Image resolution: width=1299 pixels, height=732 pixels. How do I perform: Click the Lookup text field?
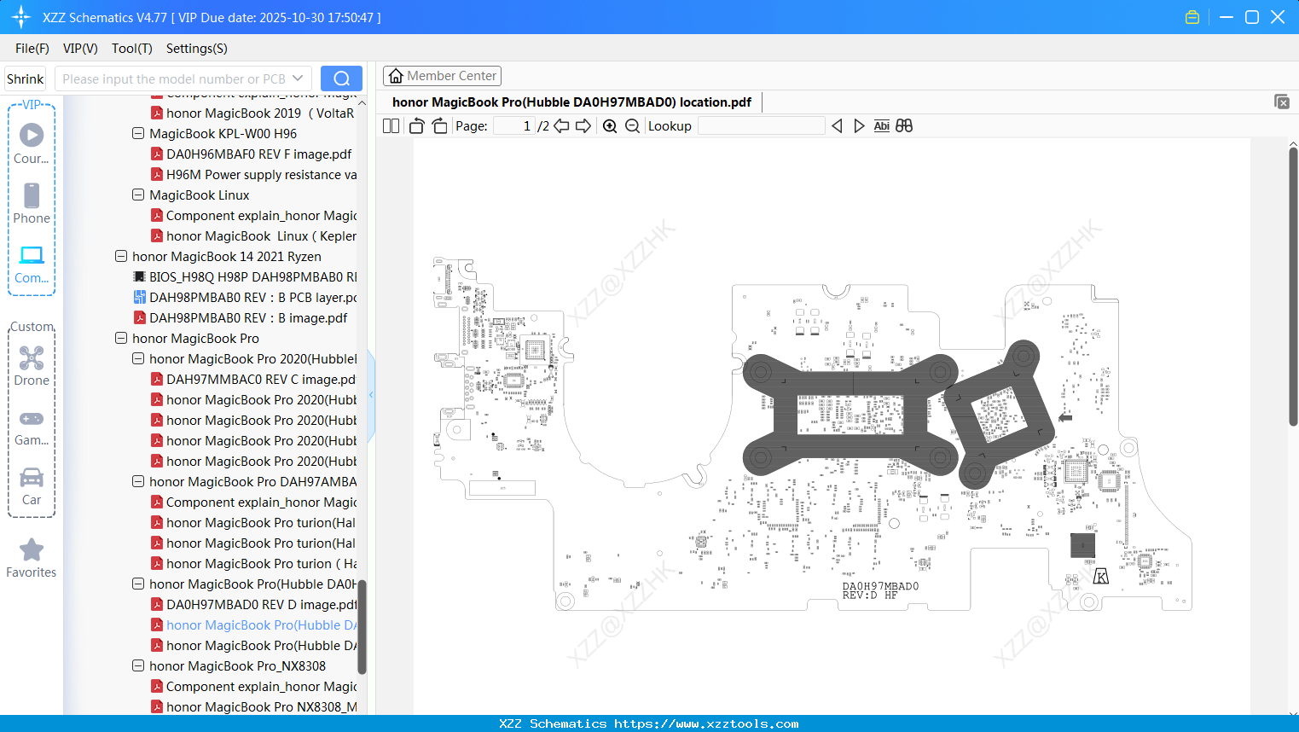click(762, 126)
